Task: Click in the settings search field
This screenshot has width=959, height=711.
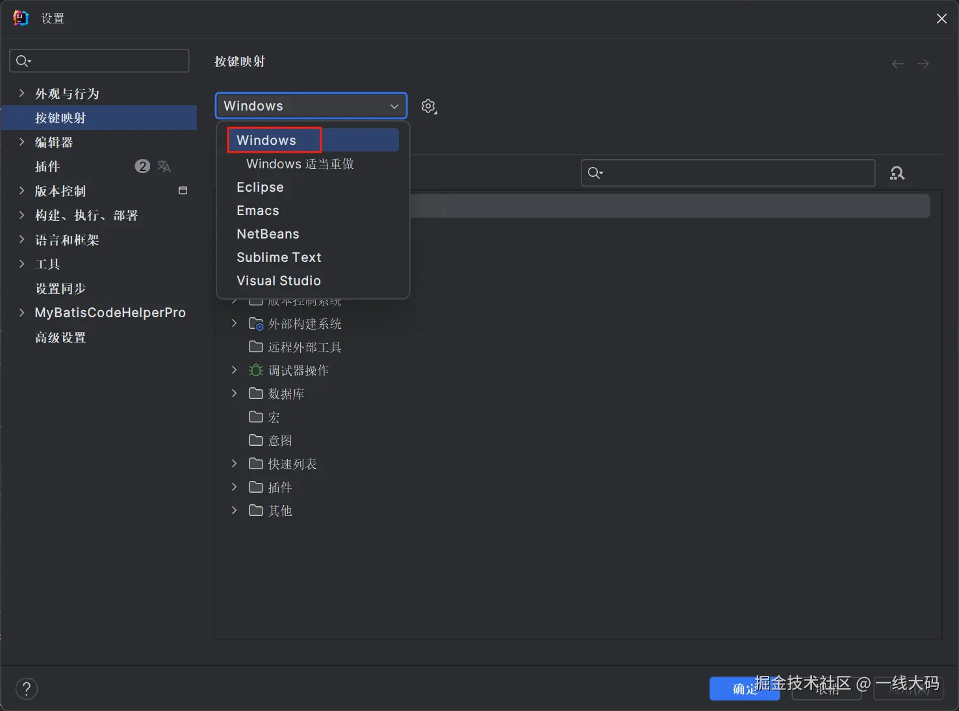Action: 99,61
